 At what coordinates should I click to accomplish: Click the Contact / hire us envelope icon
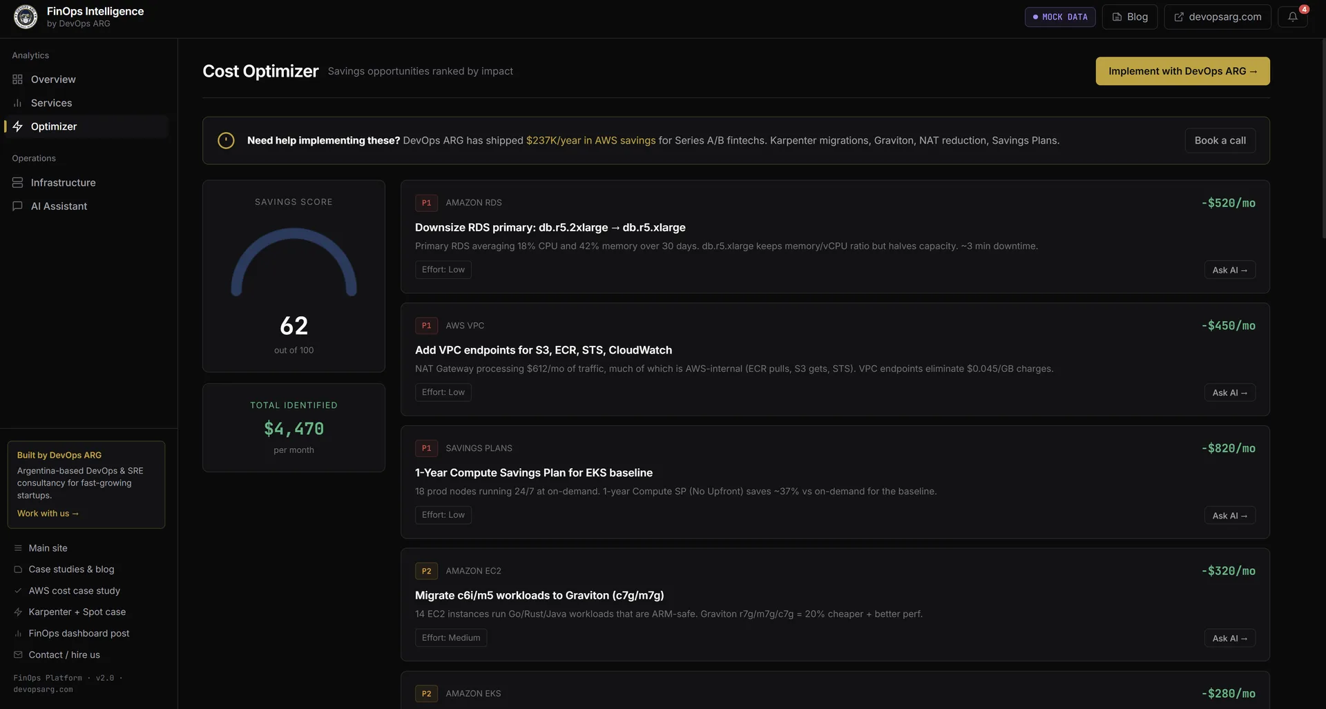tap(18, 655)
